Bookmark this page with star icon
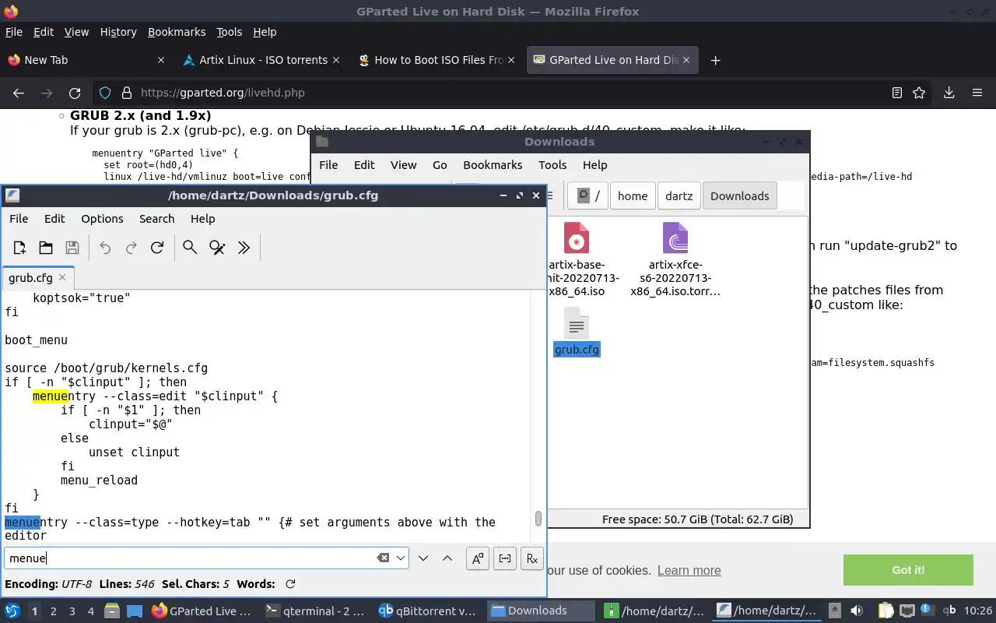The height and width of the screenshot is (623, 996). (x=919, y=93)
